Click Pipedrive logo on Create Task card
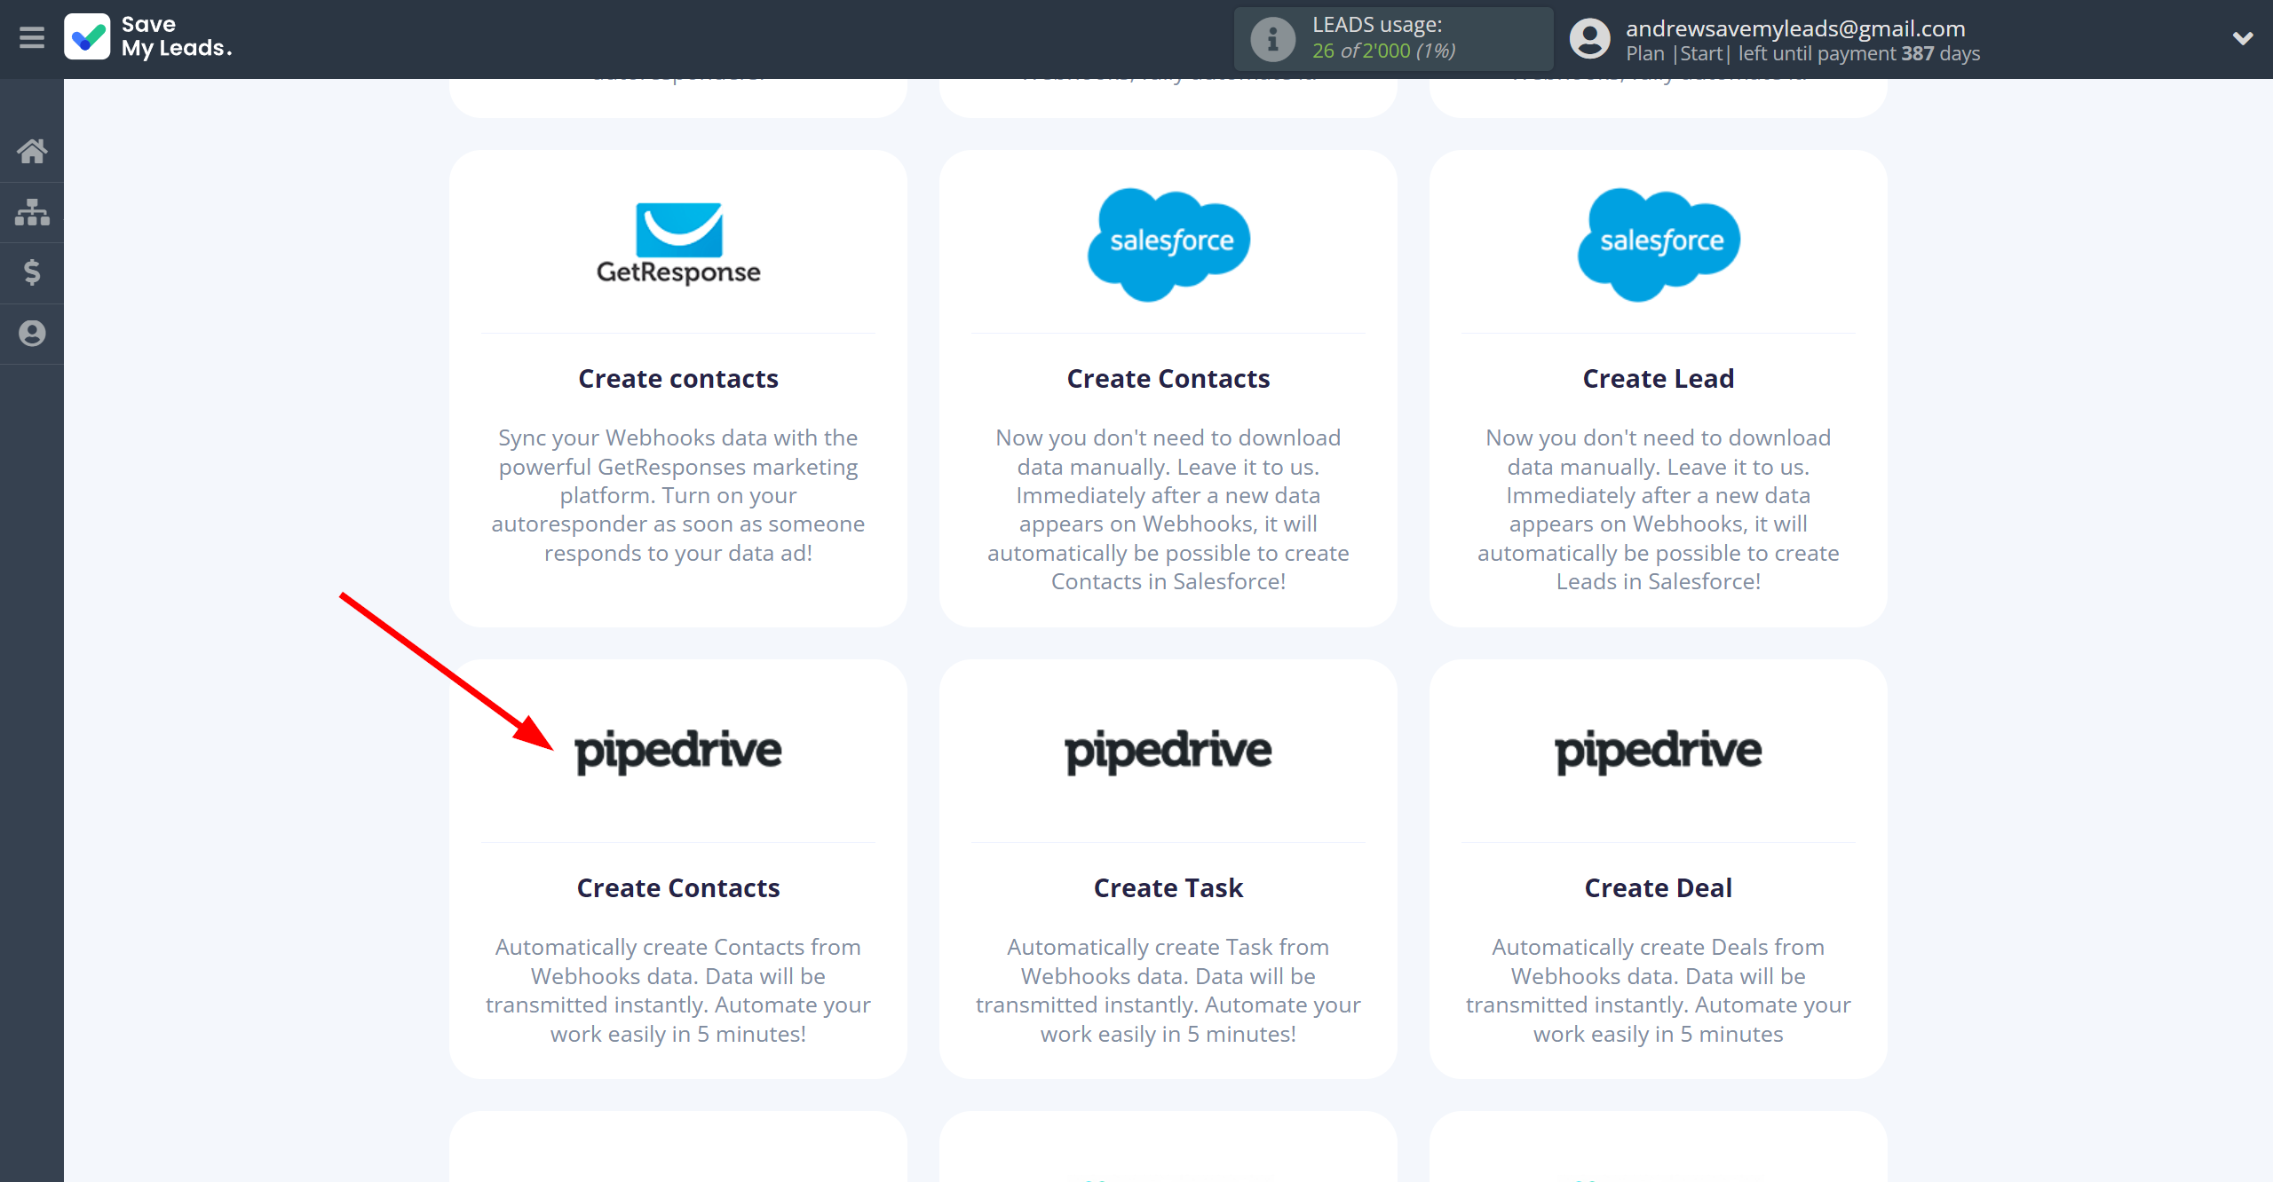 click(1168, 752)
